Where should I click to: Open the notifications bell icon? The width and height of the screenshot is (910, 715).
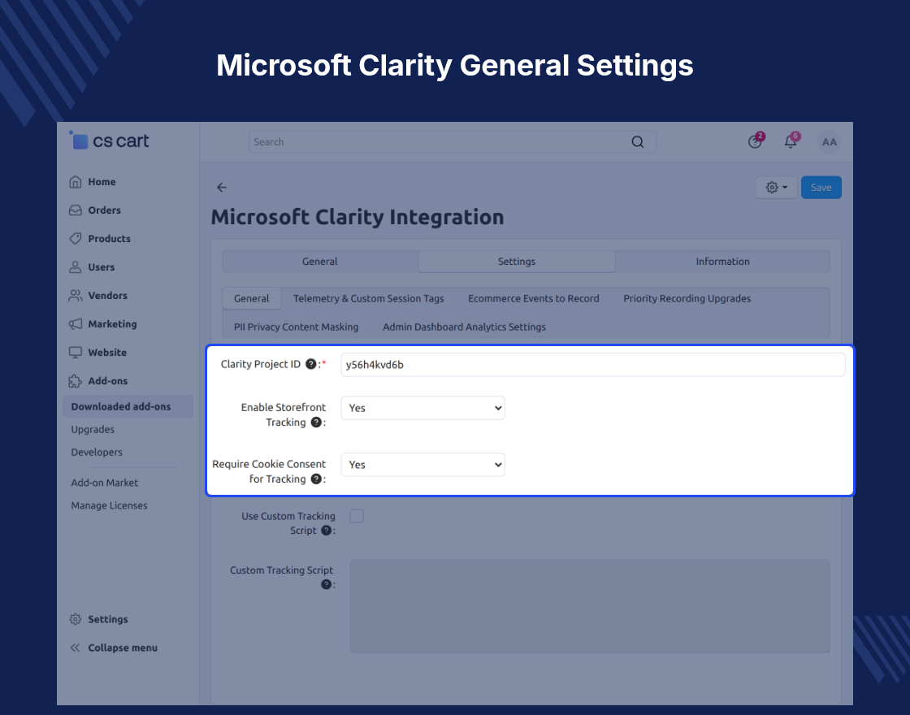[x=791, y=141]
